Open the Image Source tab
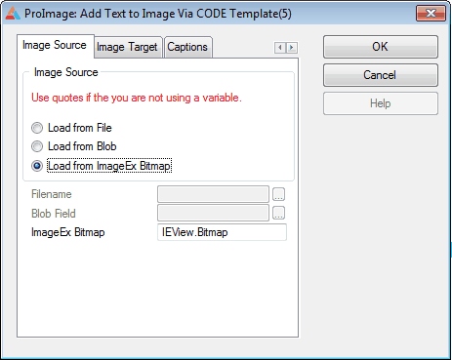Image resolution: width=452 pixels, height=360 pixels. pos(55,45)
